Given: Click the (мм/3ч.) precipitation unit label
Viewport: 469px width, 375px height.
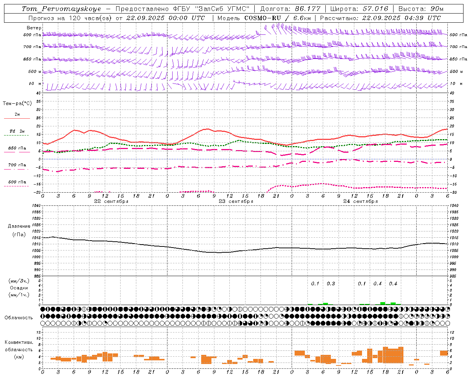Looking at the screenshot, I should [19, 281].
